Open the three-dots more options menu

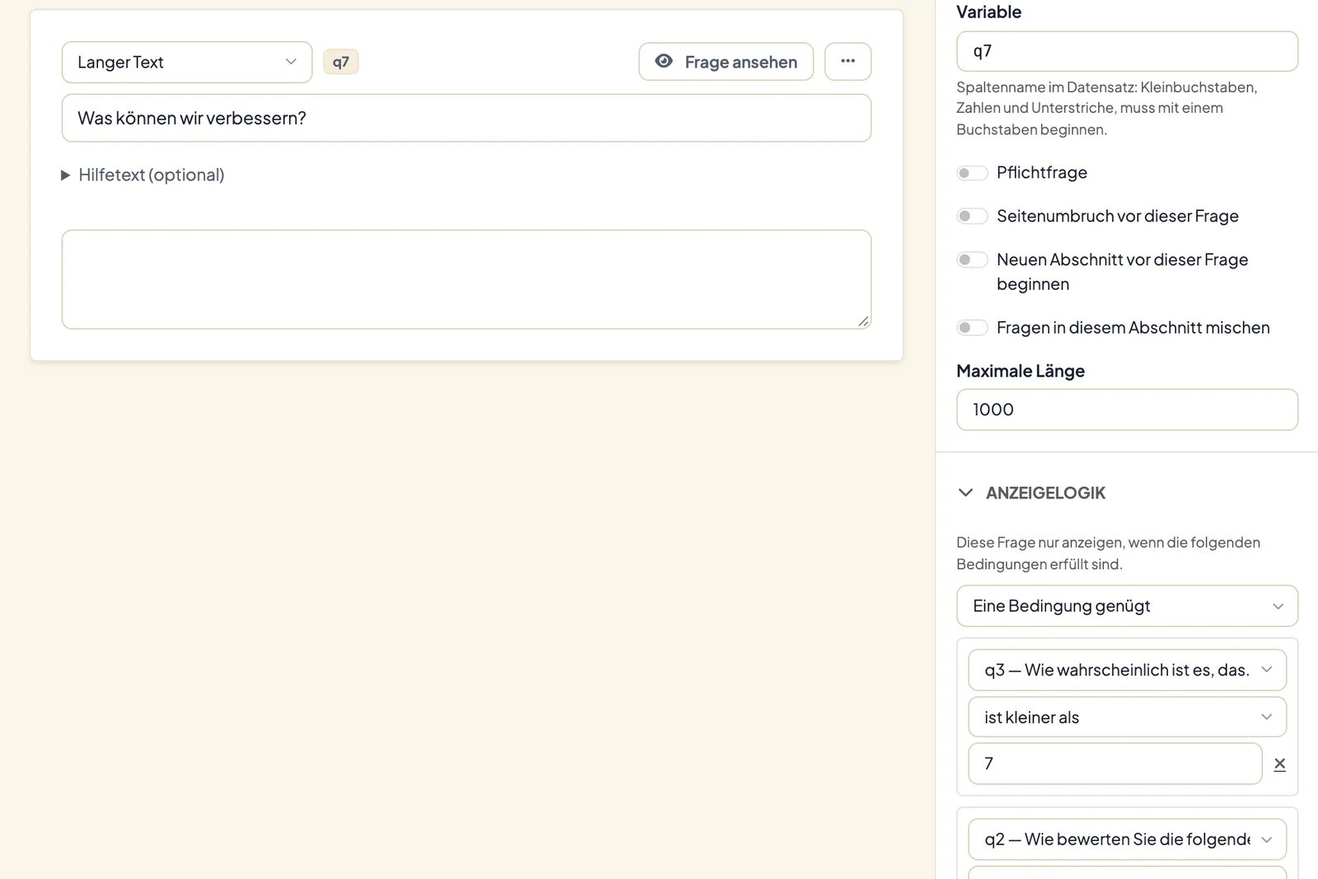click(848, 62)
